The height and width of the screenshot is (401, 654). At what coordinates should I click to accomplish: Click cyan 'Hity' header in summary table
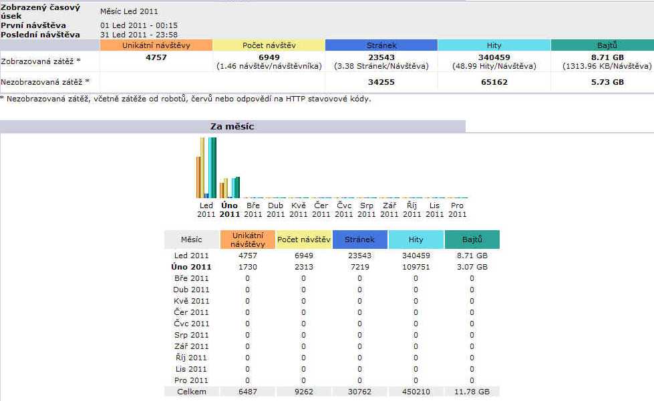pyautogui.click(x=494, y=45)
